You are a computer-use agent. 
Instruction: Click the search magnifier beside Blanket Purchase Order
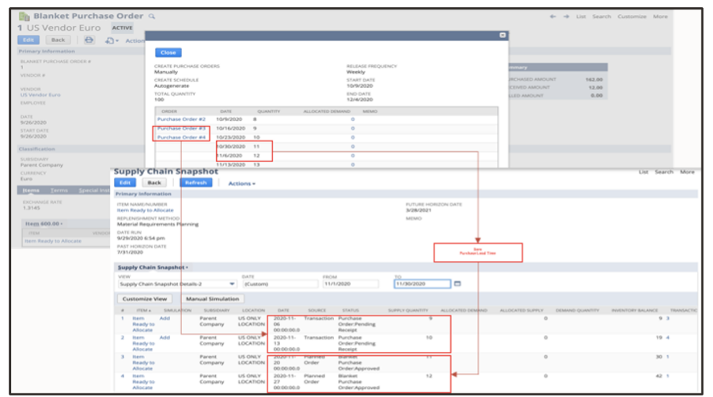coord(152,17)
